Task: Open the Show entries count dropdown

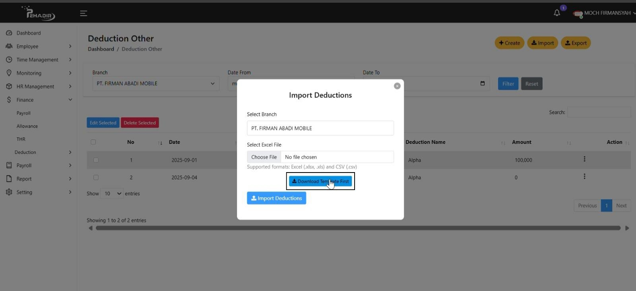Action: coord(112,194)
